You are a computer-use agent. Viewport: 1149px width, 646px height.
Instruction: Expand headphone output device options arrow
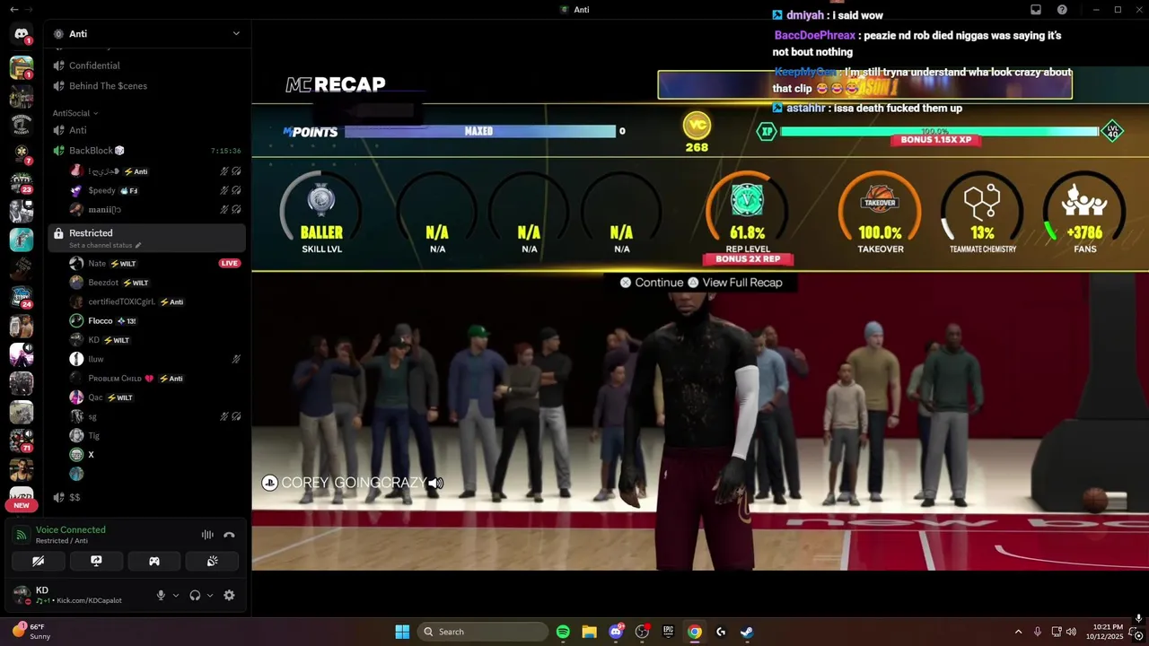pyautogui.click(x=210, y=595)
